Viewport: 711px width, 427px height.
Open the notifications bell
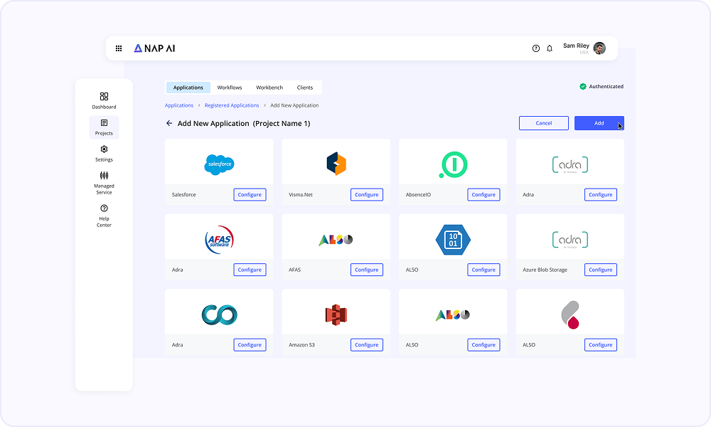pyautogui.click(x=550, y=48)
